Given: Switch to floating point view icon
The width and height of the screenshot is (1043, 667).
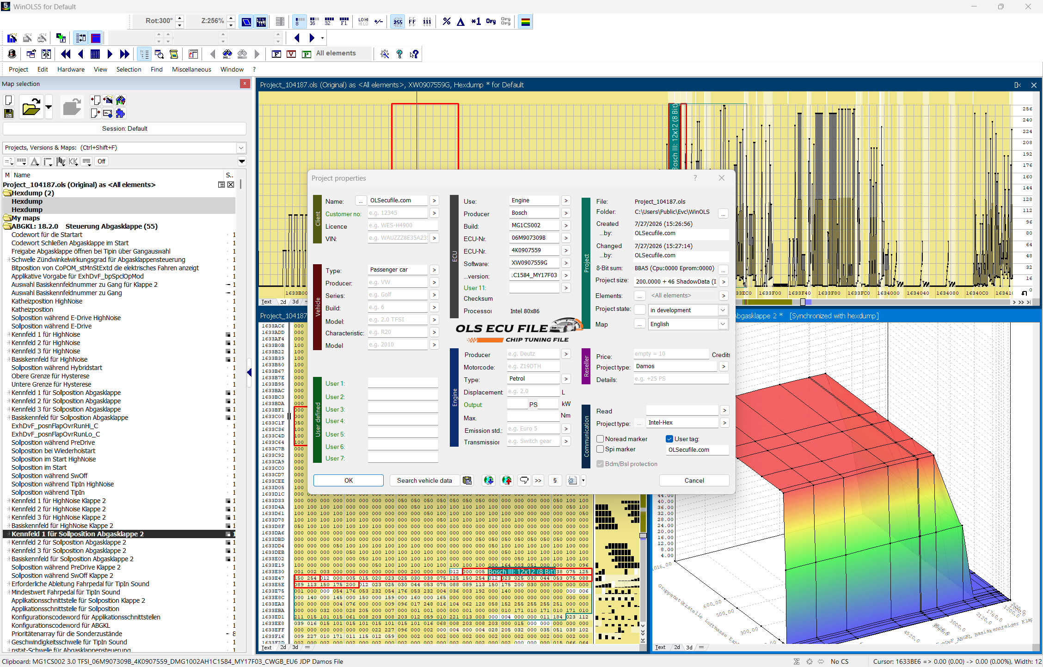Looking at the screenshot, I should click(344, 21).
